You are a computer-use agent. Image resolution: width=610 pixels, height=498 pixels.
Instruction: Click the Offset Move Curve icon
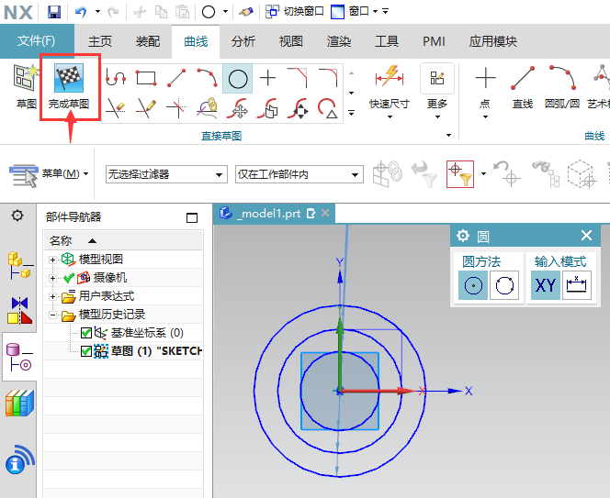click(267, 108)
